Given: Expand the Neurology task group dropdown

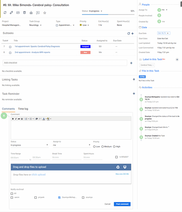Looking at the screenshot, I should pos(35,25).
